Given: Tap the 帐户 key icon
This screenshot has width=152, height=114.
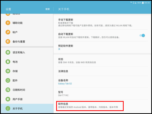Looking at the screenshot, I should pyautogui.click(x=8, y=32).
